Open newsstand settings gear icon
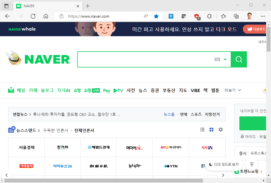271x183 pixels. coord(221,129)
